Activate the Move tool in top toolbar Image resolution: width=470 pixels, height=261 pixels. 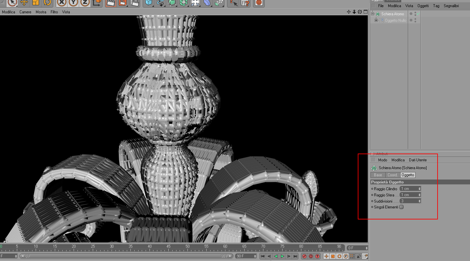24,3
